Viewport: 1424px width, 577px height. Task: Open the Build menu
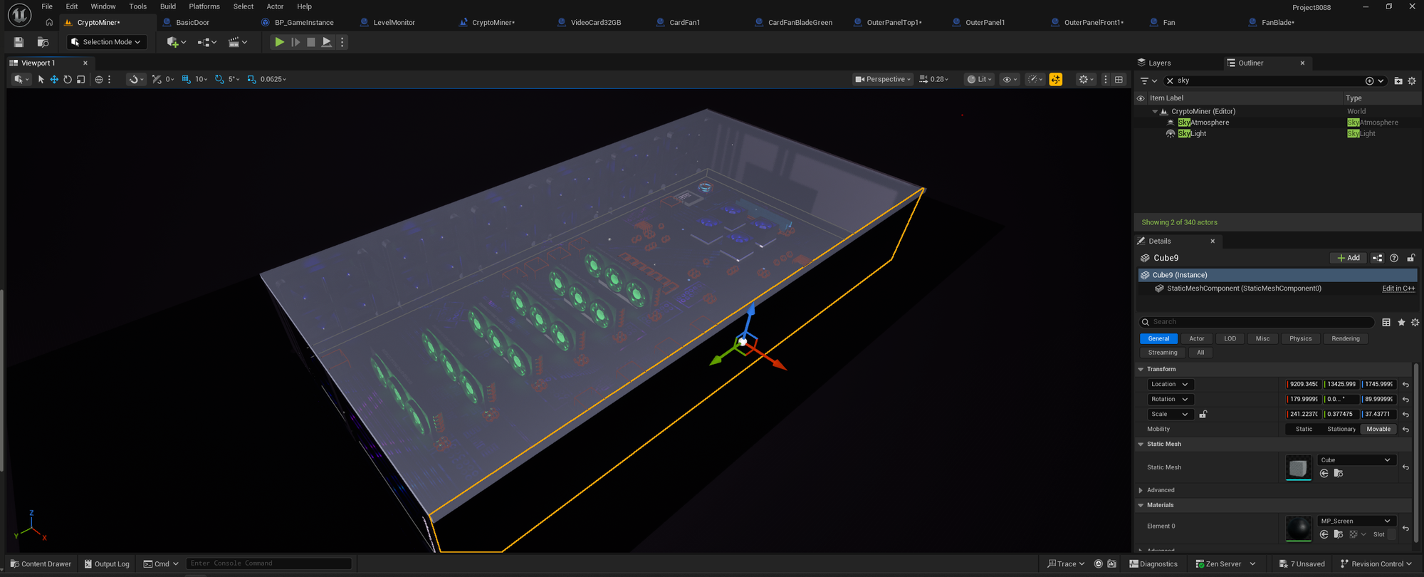coord(168,6)
